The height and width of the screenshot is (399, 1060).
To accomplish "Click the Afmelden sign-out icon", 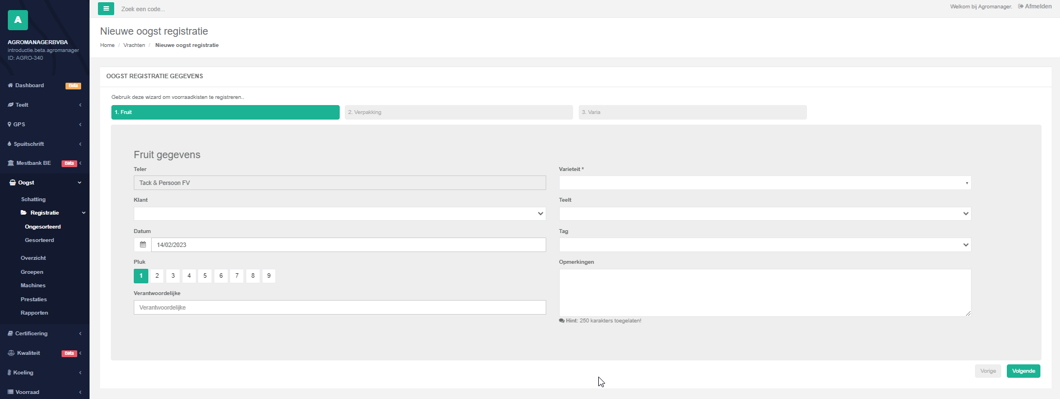I will 1021,7.
